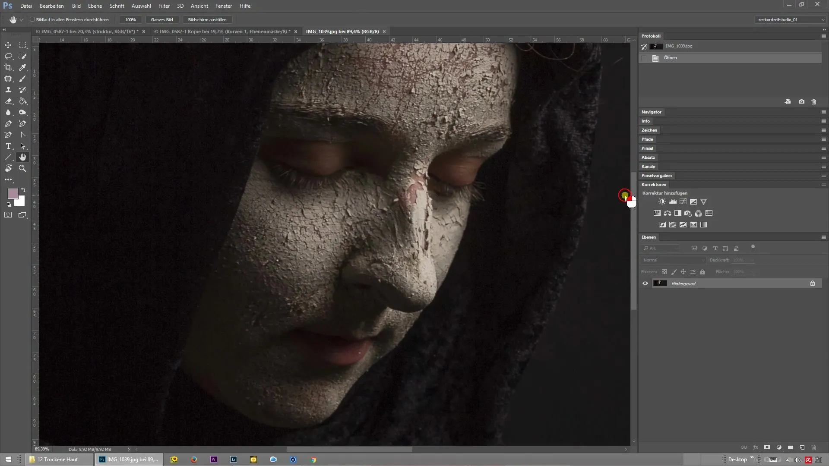Select the Line tool
829x466 pixels.
click(x=8, y=157)
